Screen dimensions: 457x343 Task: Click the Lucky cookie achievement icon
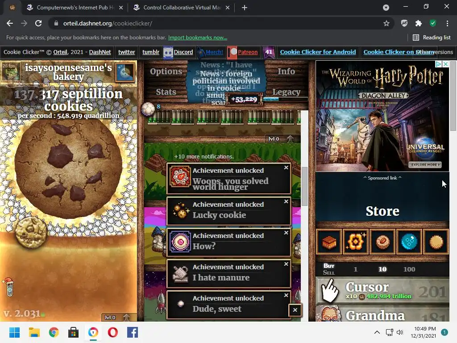point(180,211)
